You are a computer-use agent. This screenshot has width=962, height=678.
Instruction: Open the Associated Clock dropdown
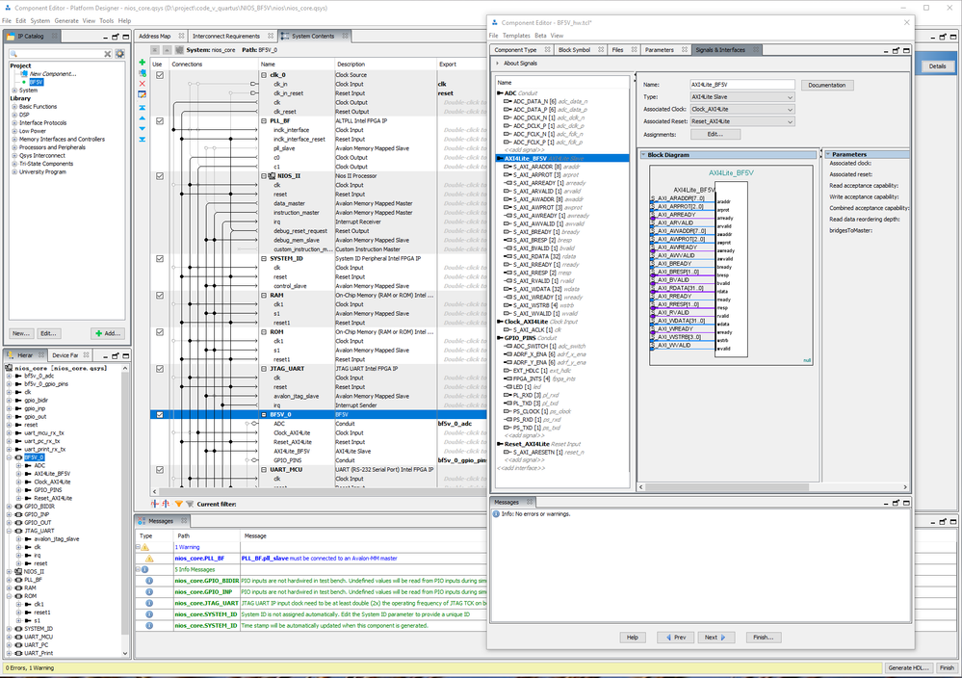pyautogui.click(x=742, y=109)
